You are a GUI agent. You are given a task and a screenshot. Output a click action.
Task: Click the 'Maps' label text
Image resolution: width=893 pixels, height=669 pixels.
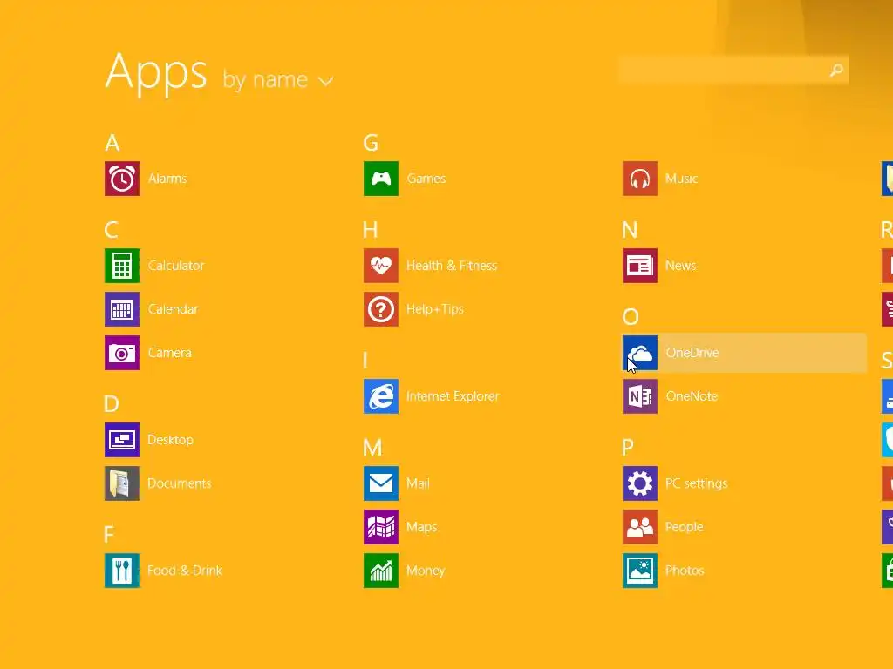coord(421,527)
